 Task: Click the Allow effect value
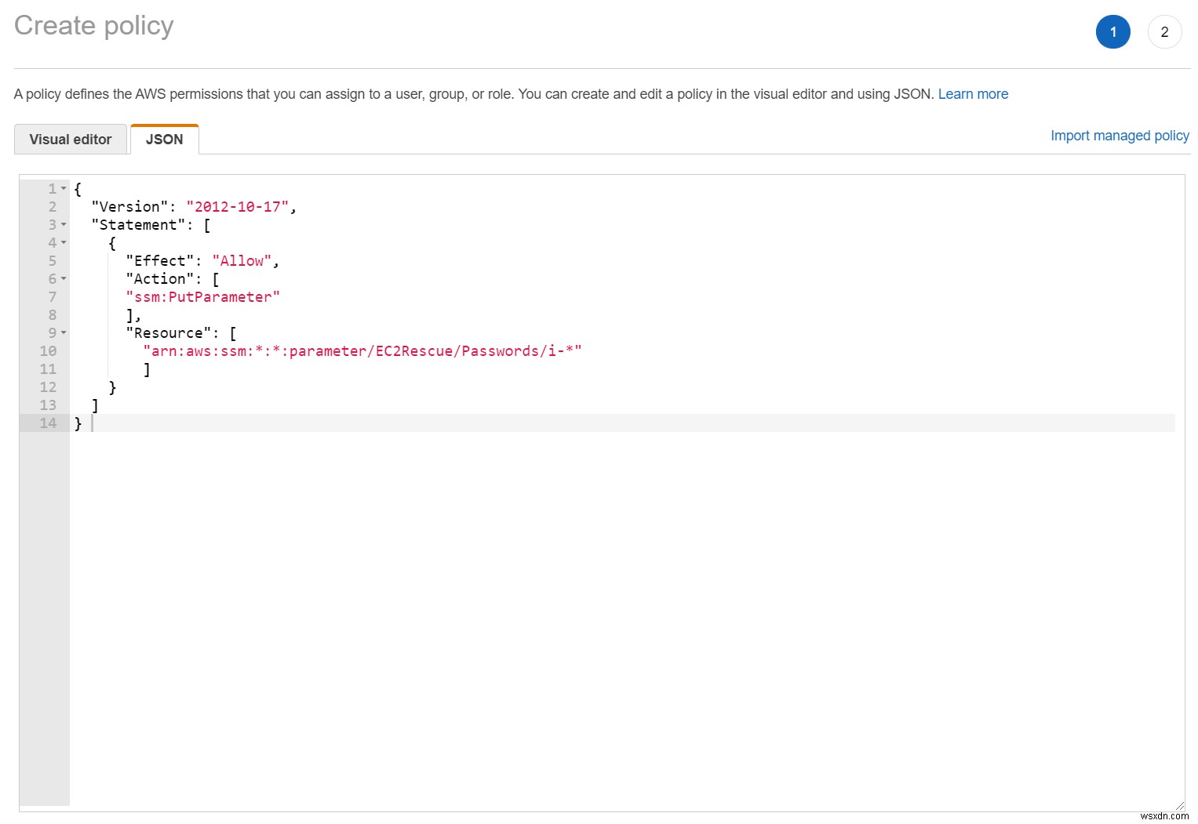click(242, 260)
